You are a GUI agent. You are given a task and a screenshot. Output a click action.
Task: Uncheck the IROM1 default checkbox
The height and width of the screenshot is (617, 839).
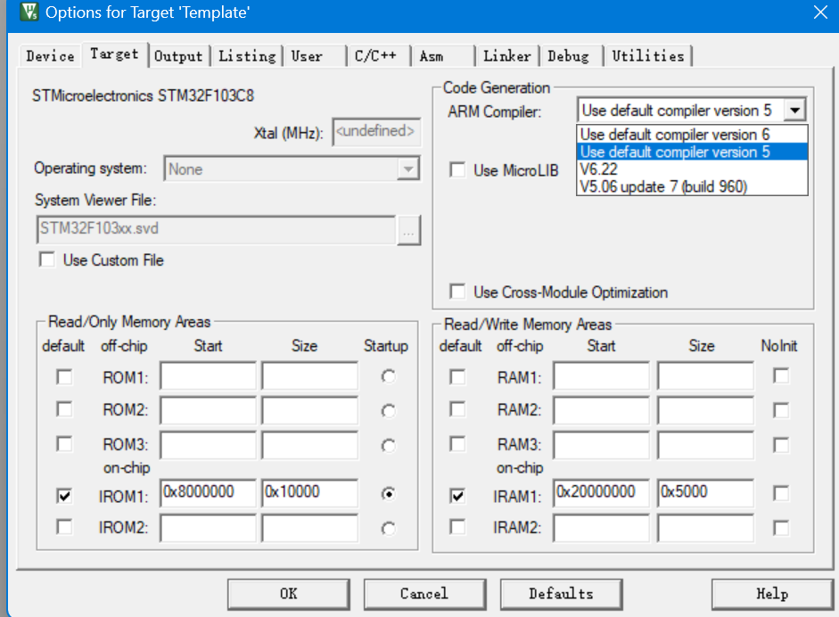click(64, 496)
